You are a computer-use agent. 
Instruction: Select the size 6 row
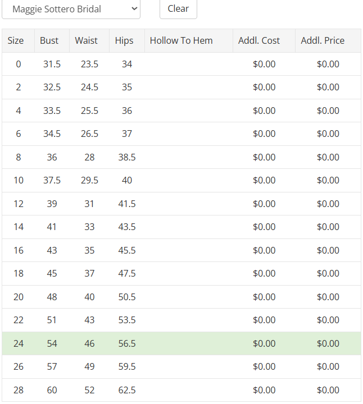click(x=182, y=134)
